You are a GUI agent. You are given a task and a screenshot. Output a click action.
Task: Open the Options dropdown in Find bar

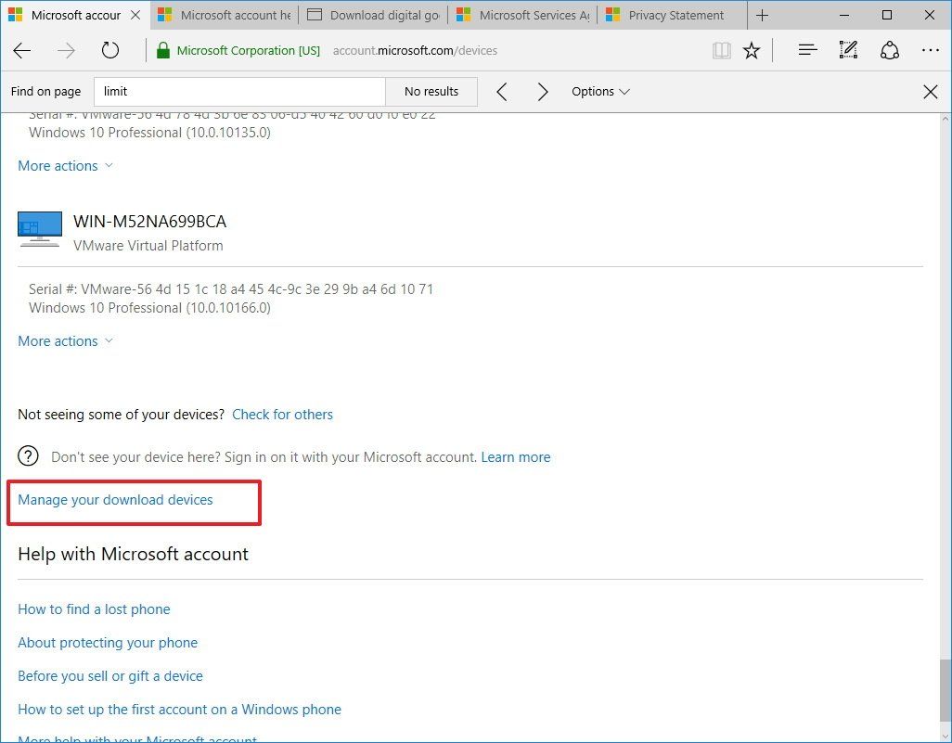(598, 91)
